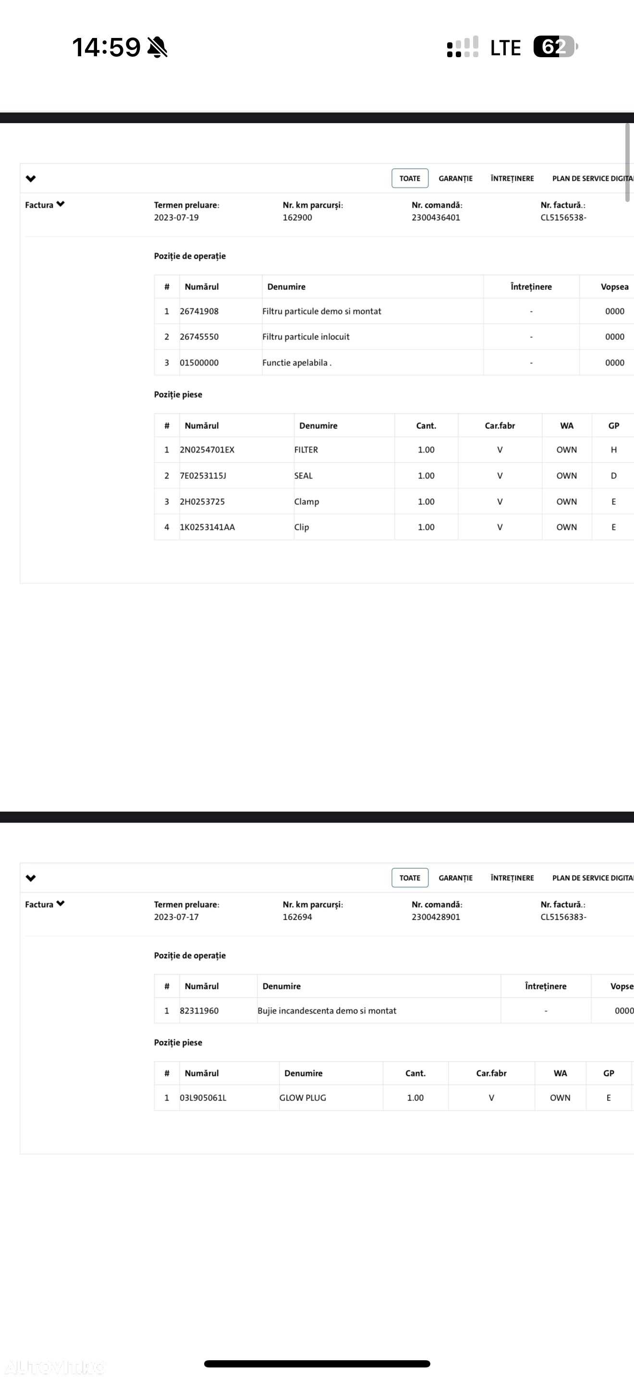
Task: Select OWN value in GLOW PLUG row
Action: 560,1098
